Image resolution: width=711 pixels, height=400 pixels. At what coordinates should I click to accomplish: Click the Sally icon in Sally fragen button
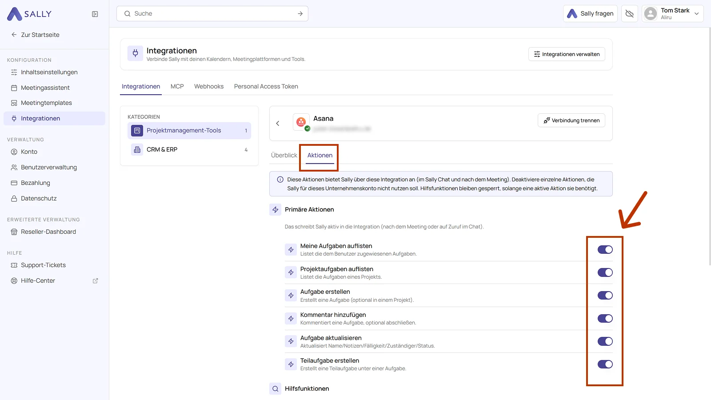(x=572, y=14)
